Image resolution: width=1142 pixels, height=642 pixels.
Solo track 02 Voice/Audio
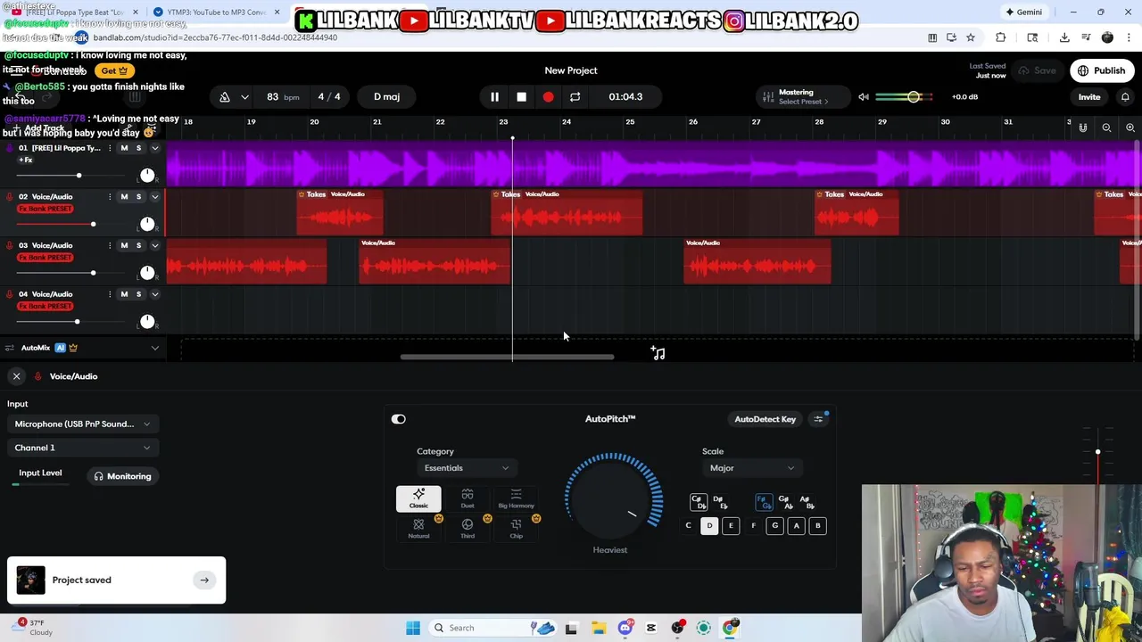(x=138, y=196)
